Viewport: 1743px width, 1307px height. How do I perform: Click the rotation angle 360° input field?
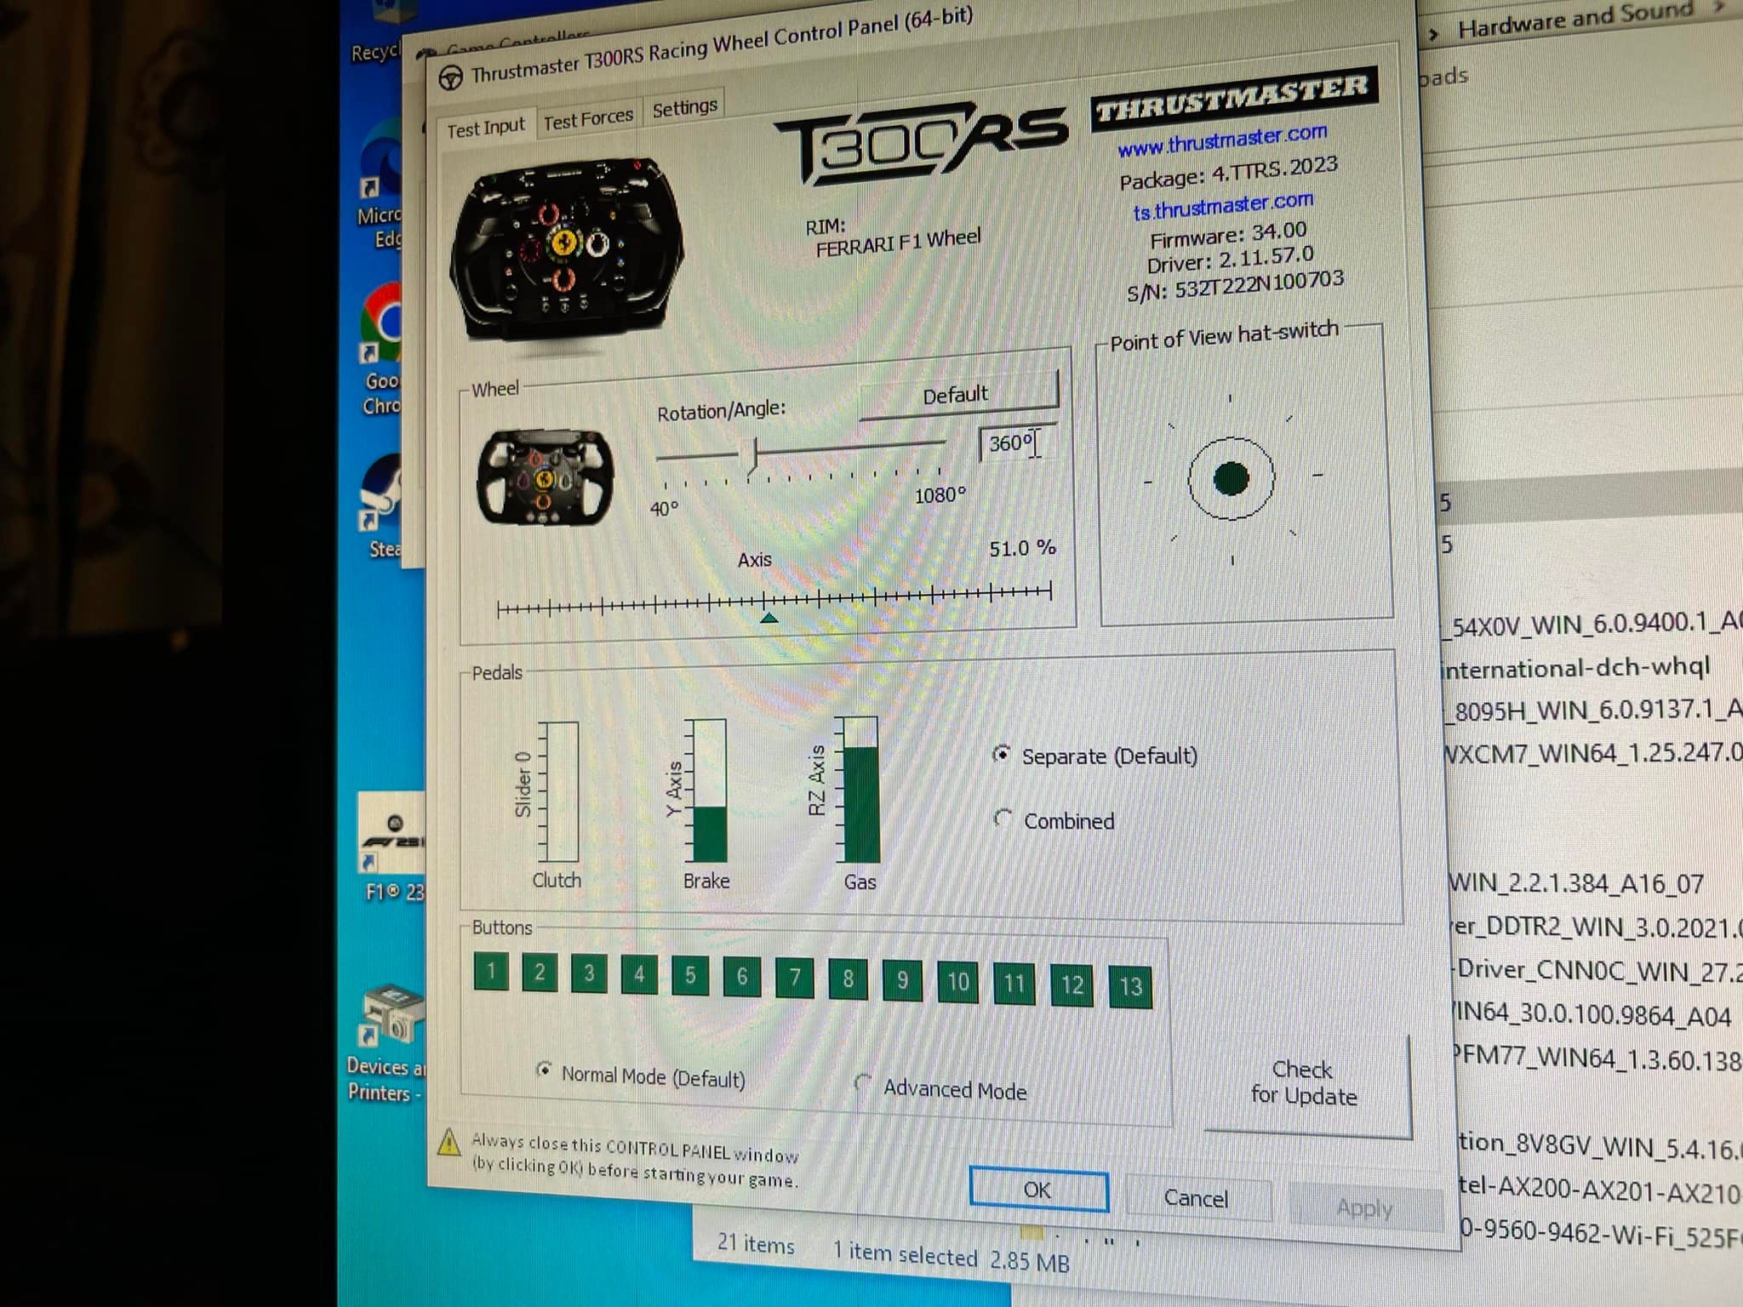point(1018,442)
